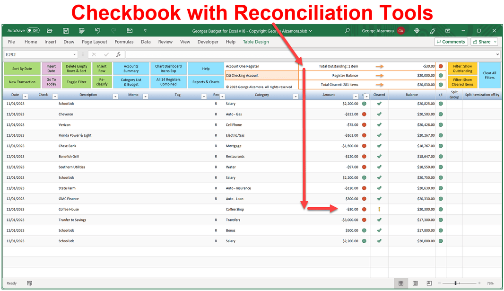
Task: Zoom in using the plus icon
Action: [479, 283]
